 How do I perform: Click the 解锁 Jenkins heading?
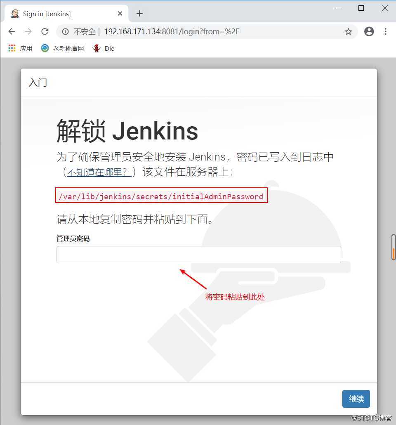coord(127,131)
